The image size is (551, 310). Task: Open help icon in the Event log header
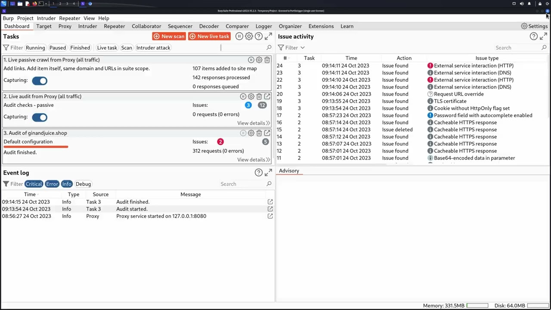click(259, 173)
